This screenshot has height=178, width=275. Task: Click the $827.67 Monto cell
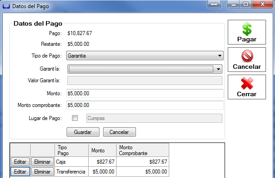pos(103,161)
